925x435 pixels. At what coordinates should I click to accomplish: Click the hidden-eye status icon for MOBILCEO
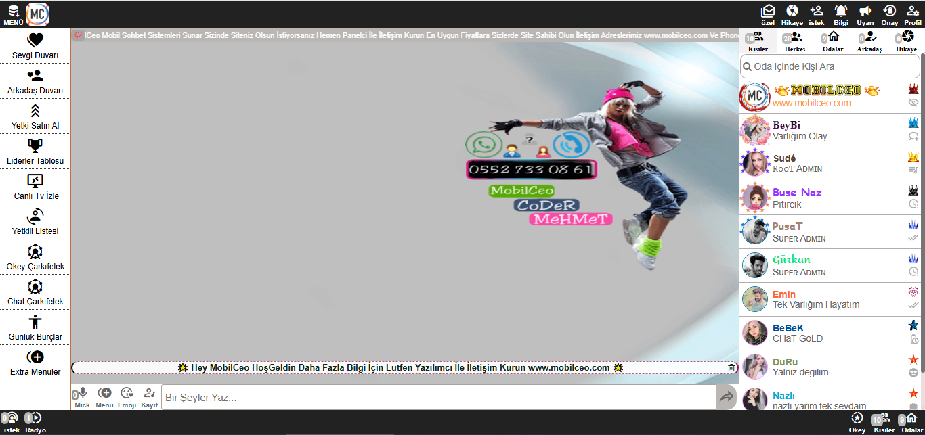pos(913,103)
